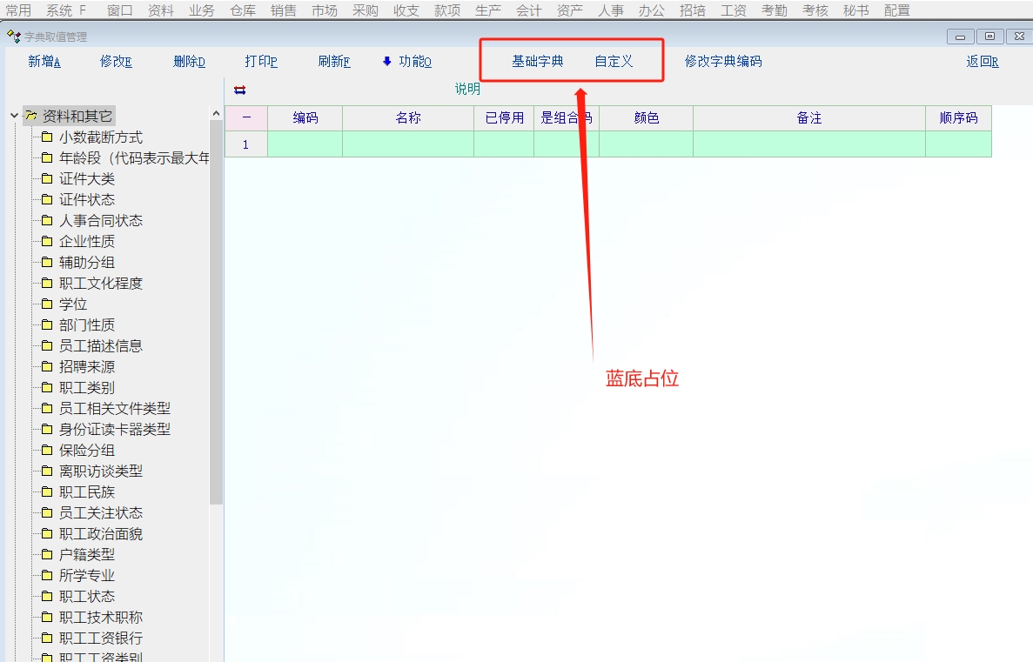Click the red-blue swap arrows icon

point(240,90)
